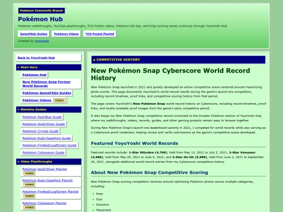Click the Video Playthroughs section header
Image resolution: width=283 pixels, height=212 pixels.
coord(49,162)
